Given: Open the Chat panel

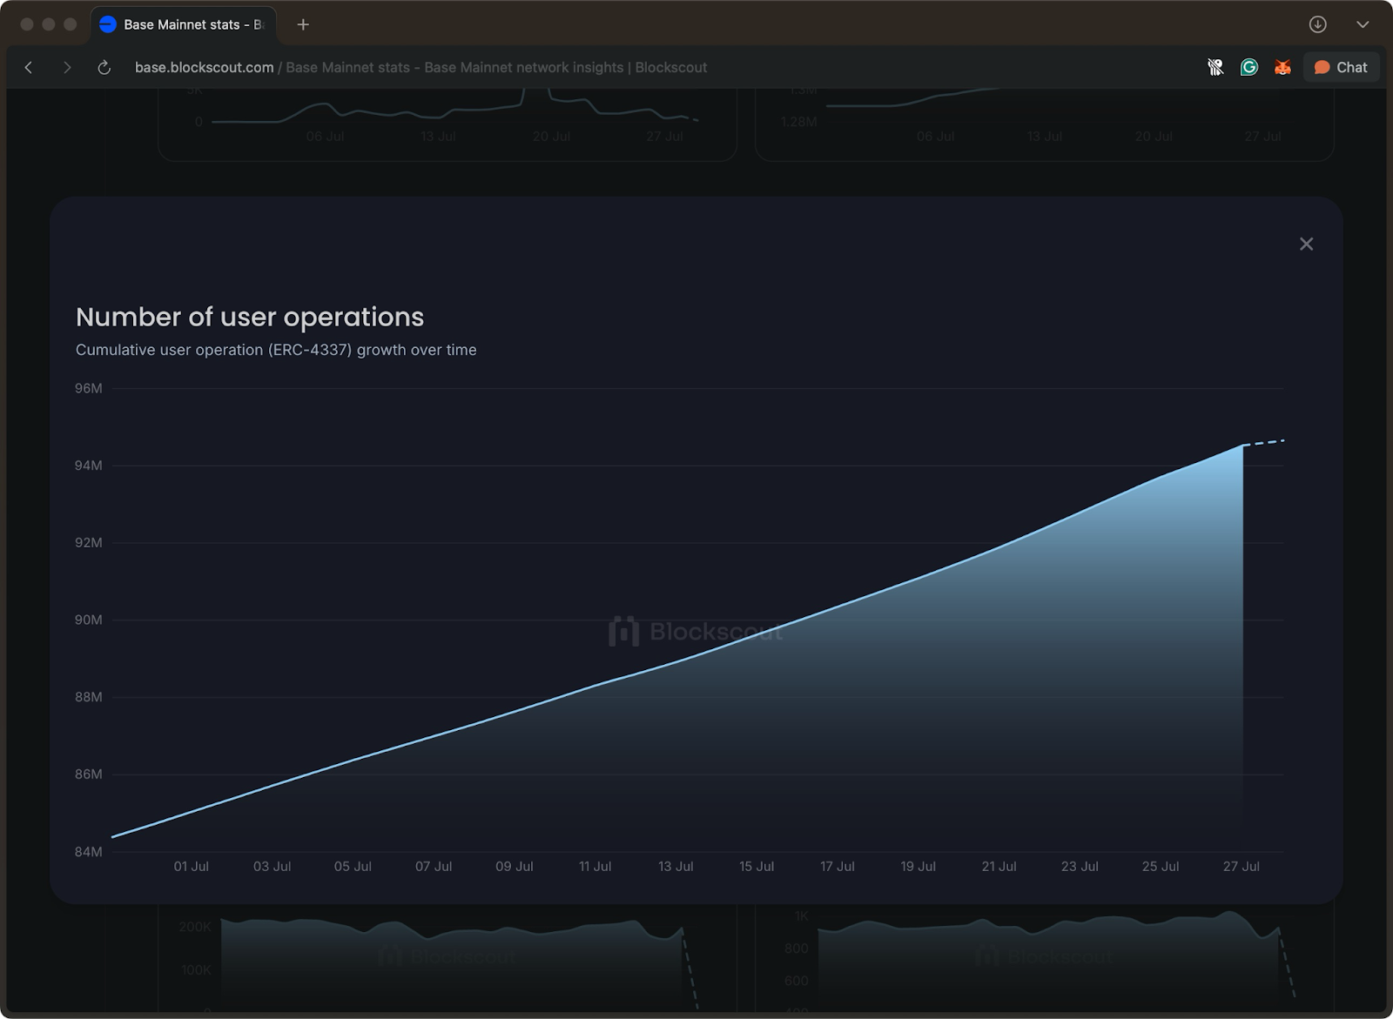Looking at the screenshot, I should 1341,67.
